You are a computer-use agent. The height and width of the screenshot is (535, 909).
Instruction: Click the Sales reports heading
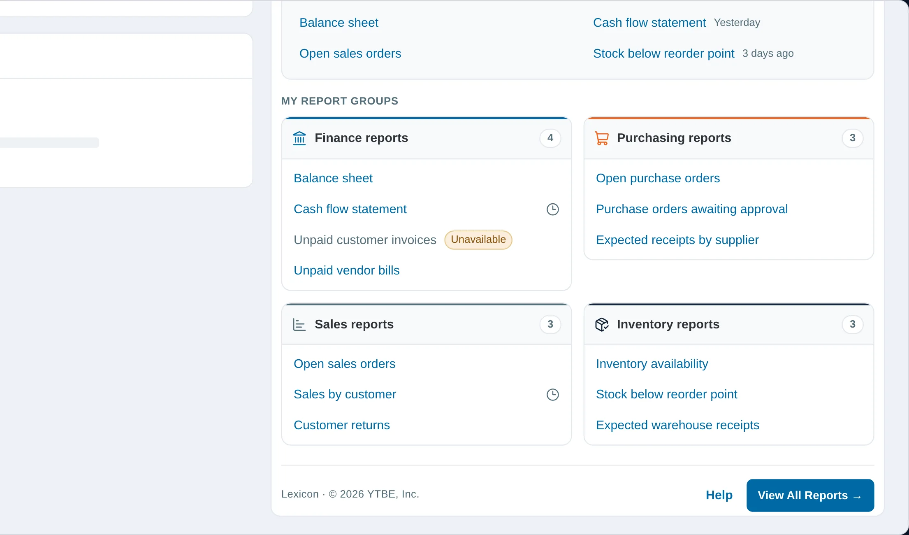point(354,324)
